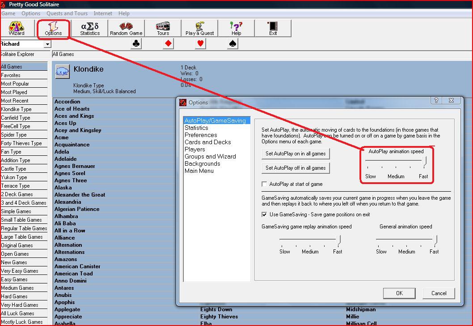The height and width of the screenshot is (326, 473).
Task: Click Set AutoPlay off in all games
Action: (x=296, y=168)
